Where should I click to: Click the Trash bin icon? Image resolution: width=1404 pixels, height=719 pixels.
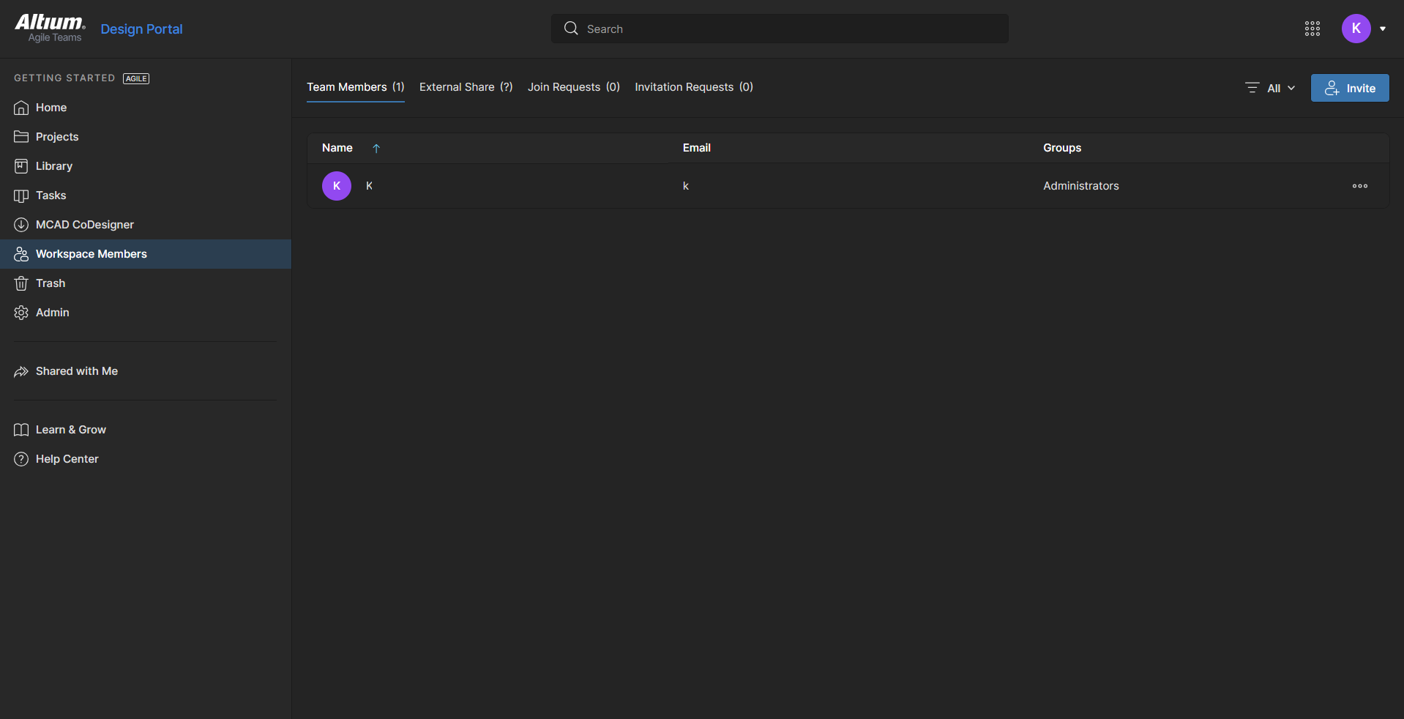(x=21, y=283)
